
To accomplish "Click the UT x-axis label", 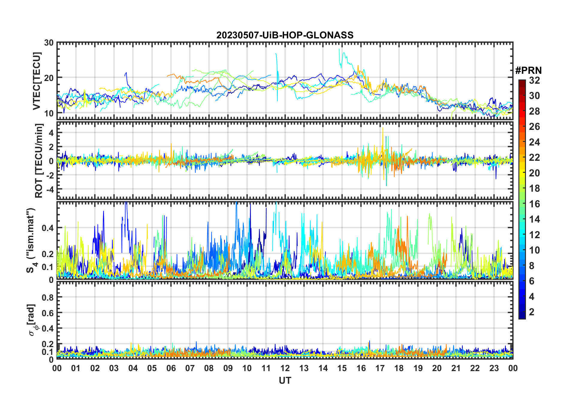I will tap(285, 381).
